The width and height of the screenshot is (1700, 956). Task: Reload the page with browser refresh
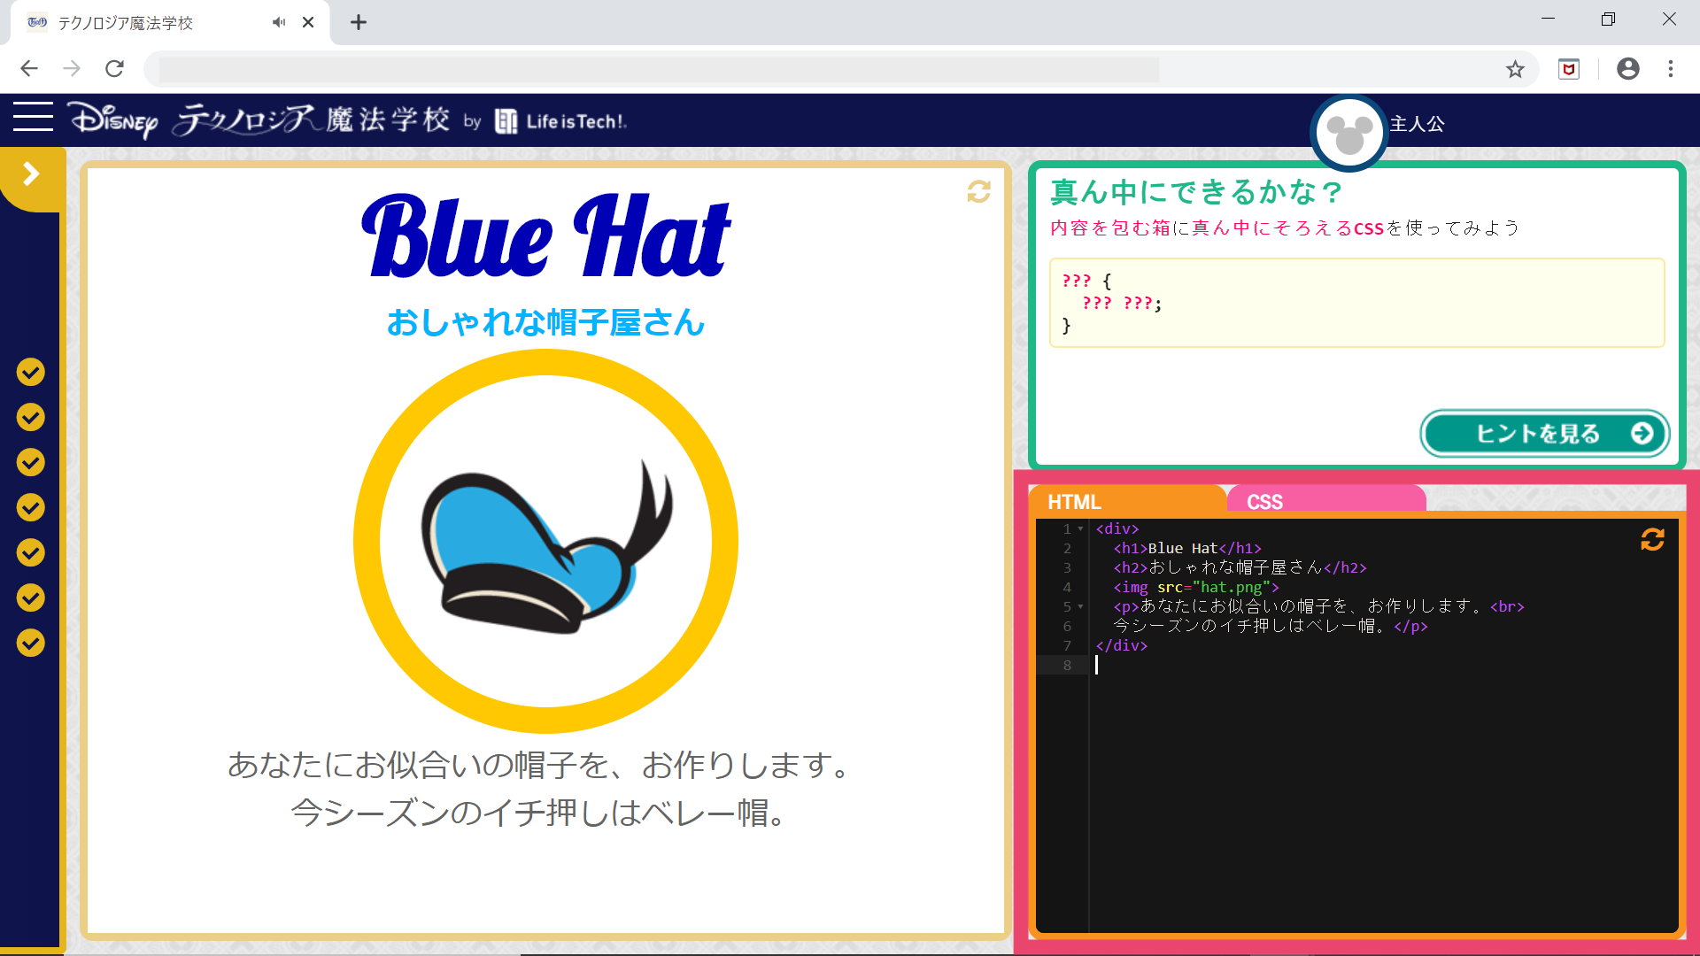click(x=114, y=69)
